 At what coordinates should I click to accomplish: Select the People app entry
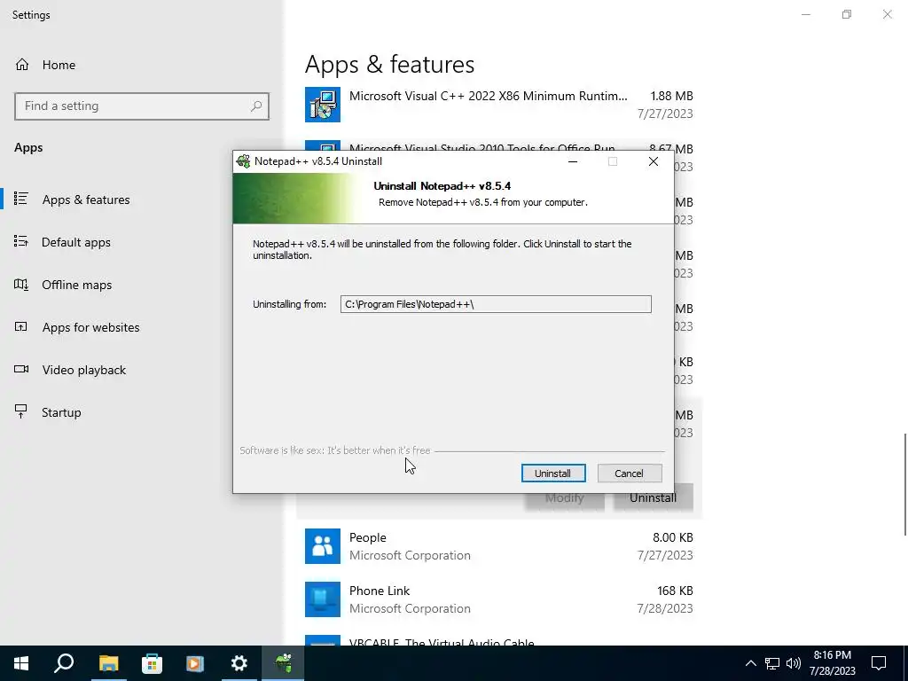498,546
